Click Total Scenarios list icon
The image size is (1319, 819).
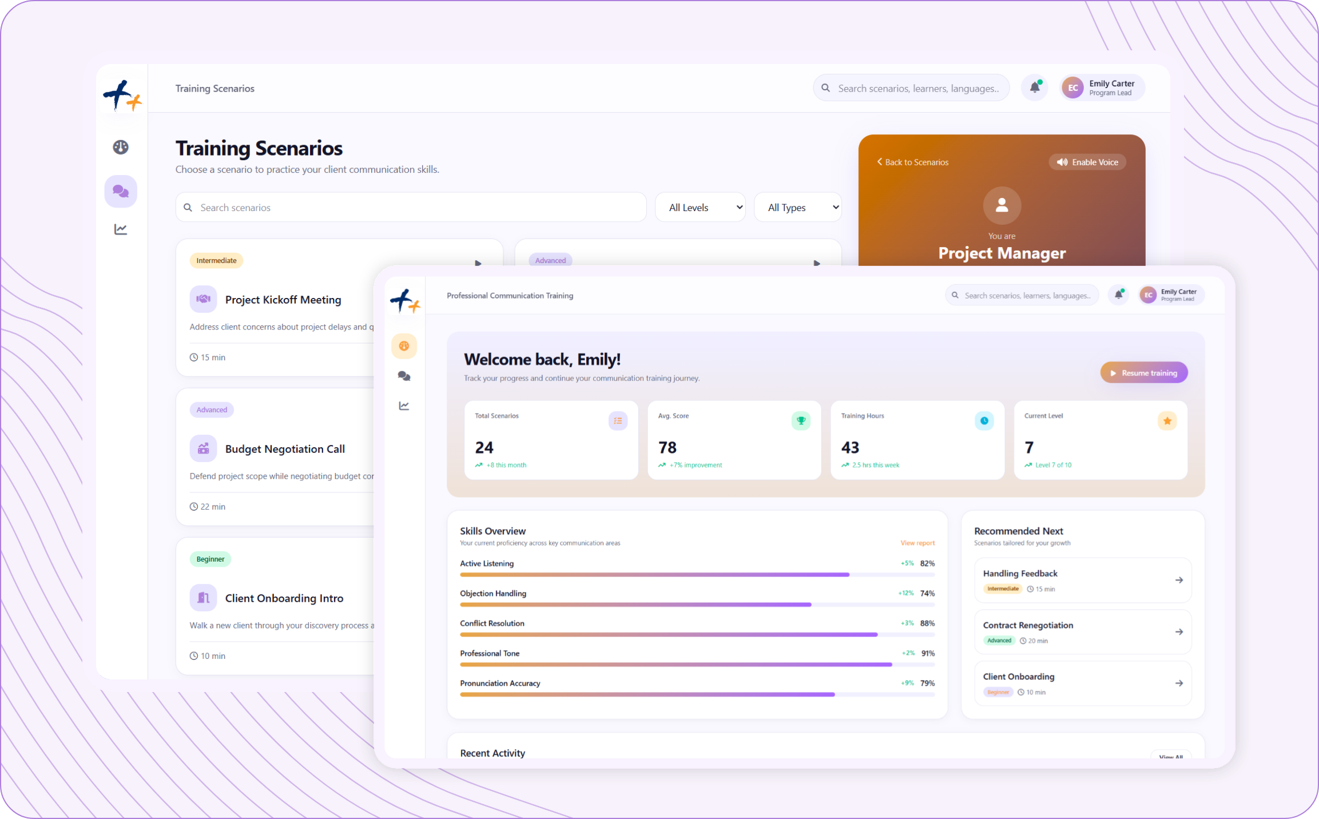click(x=618, y=421)
